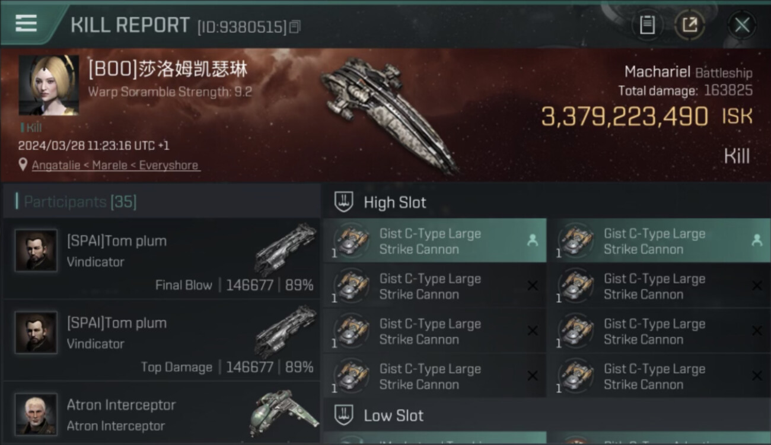The height and width of the screenshot is (445, 771).
Task: Click the map pin location icon
Action: tap(23, 165)
